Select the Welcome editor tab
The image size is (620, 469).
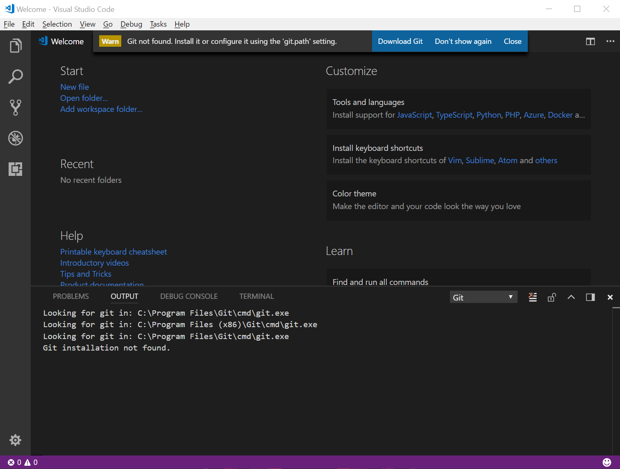tap(61, 41)
